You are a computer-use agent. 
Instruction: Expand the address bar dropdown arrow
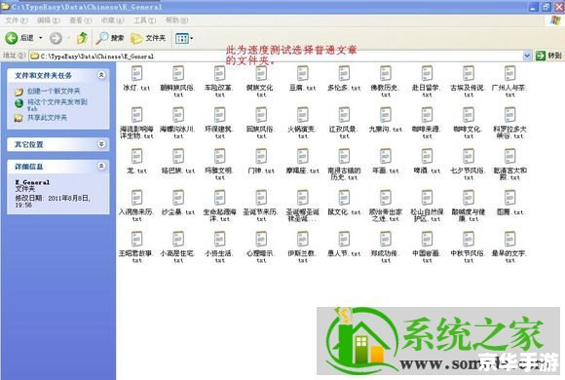[x=527, y=56]
